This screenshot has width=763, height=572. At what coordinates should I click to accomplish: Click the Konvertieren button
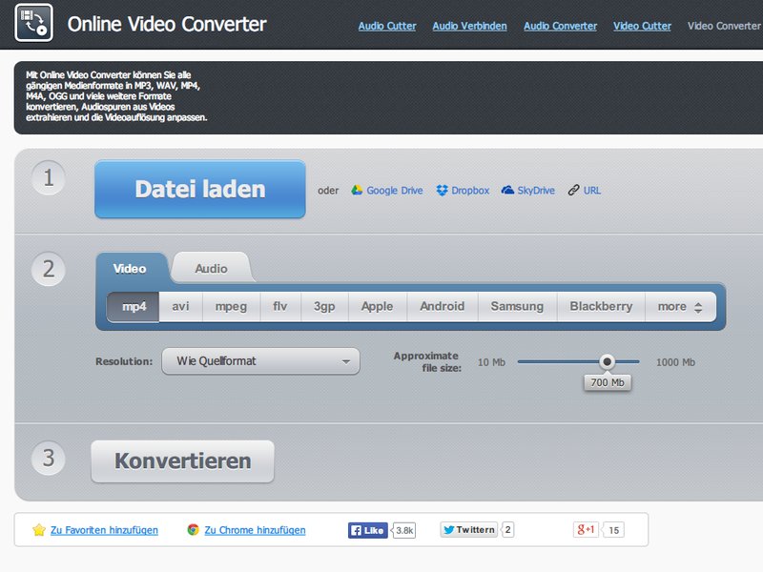click(x=182, y=461)
